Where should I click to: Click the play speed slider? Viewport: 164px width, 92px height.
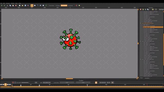pos(25,83)
